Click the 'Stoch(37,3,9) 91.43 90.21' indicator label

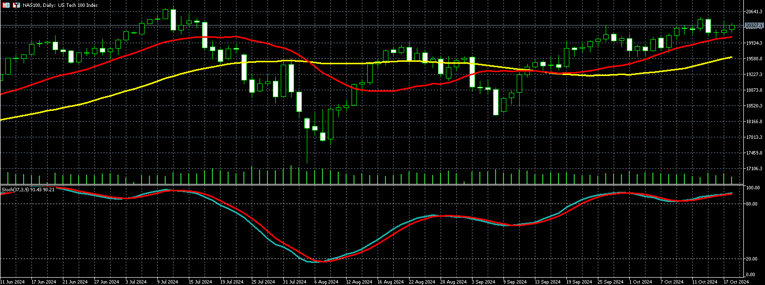click(x=28, y=189)
